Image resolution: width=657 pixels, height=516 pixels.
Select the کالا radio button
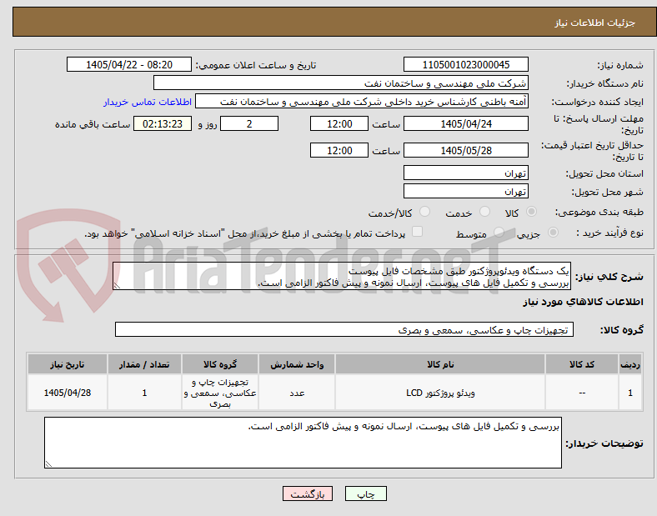(531, 212)
